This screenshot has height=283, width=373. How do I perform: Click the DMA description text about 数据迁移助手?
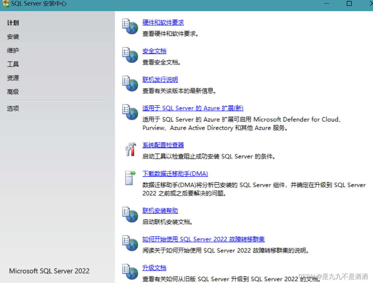[x=254, y=189]
